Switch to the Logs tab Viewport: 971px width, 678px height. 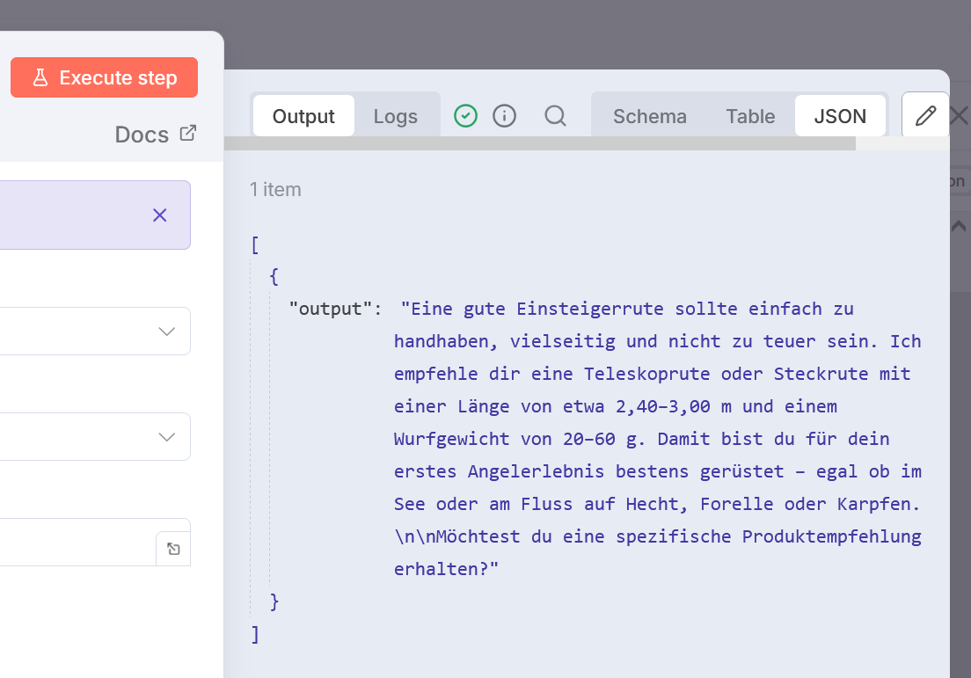point(395,115)
